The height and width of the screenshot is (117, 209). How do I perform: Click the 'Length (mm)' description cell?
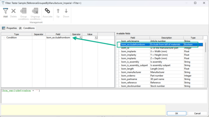click(166, 69)
